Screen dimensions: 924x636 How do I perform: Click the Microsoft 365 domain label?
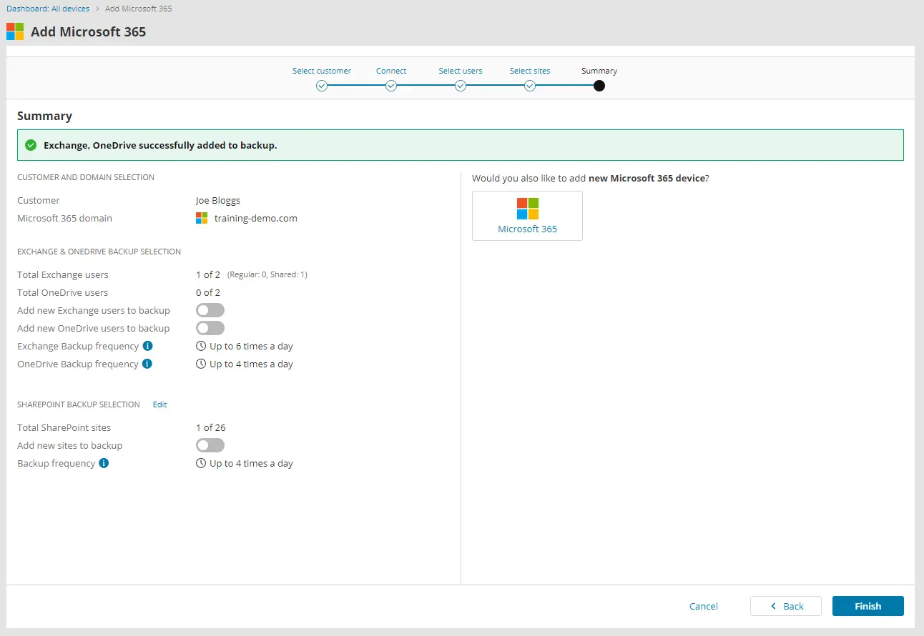click(65, 218)
